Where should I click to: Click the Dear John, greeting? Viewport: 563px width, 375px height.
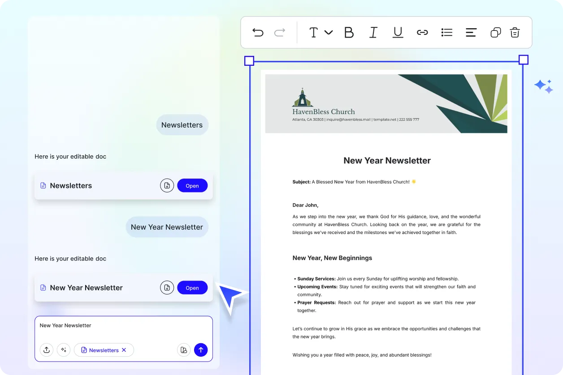pyautogui.click(x=305, y=205)
